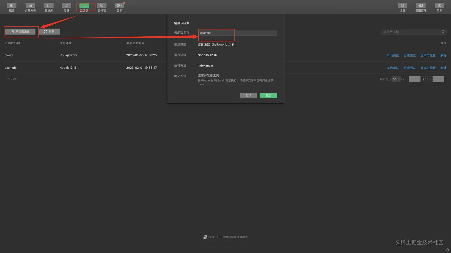
Task: Open the 数据库 database panel
Action: 49,7
